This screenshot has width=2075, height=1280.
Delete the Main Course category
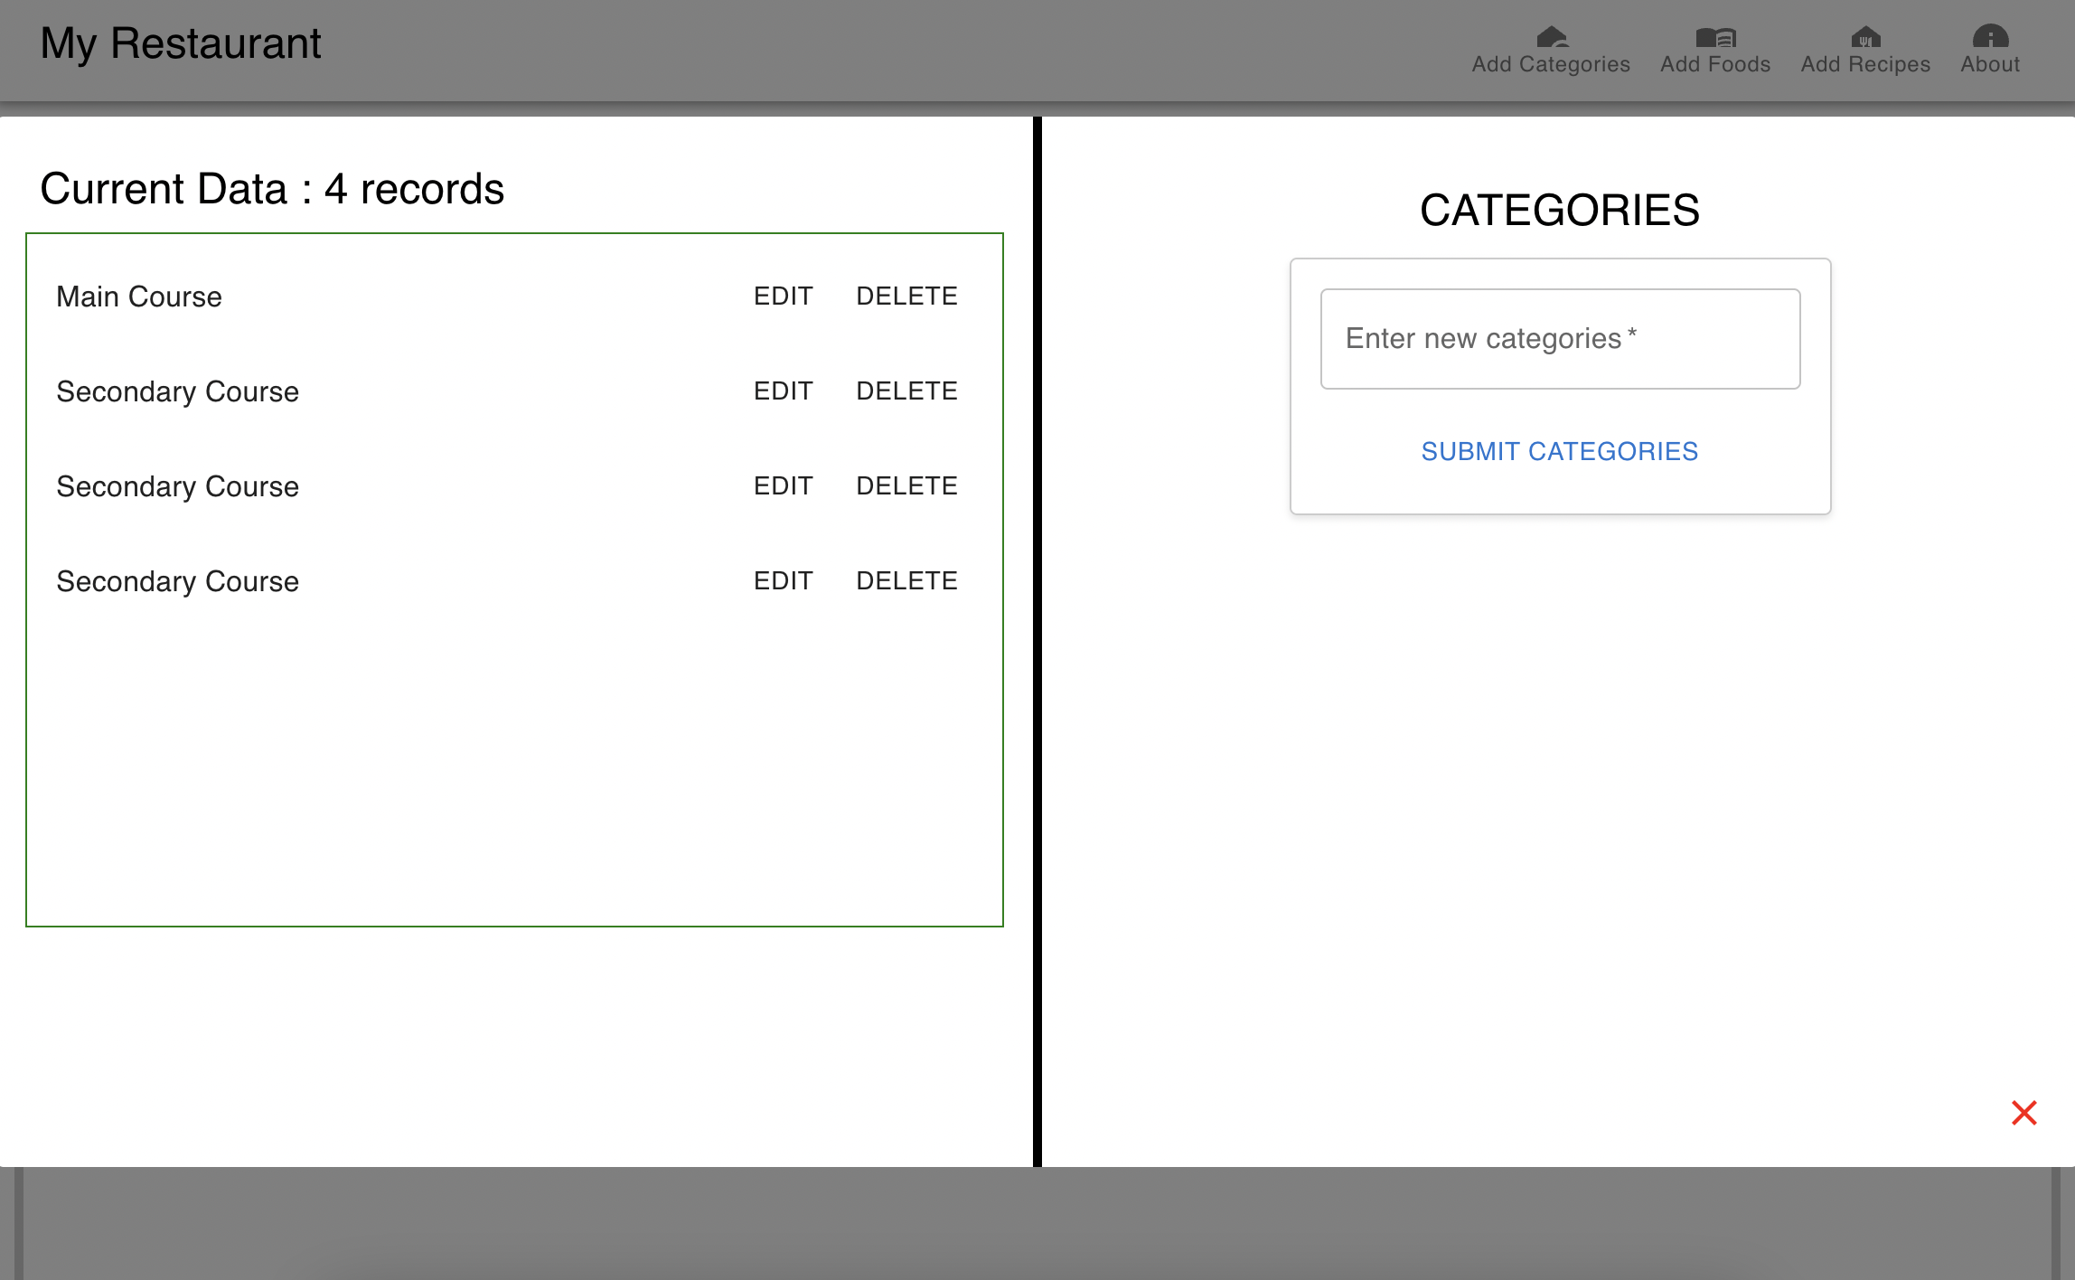(x=906, y=296)
